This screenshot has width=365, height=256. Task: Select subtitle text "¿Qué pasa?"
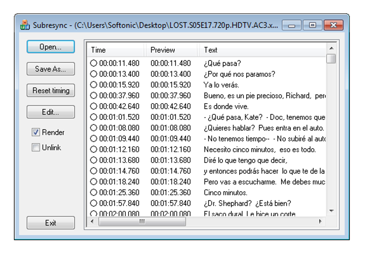(x=222, y=63)
